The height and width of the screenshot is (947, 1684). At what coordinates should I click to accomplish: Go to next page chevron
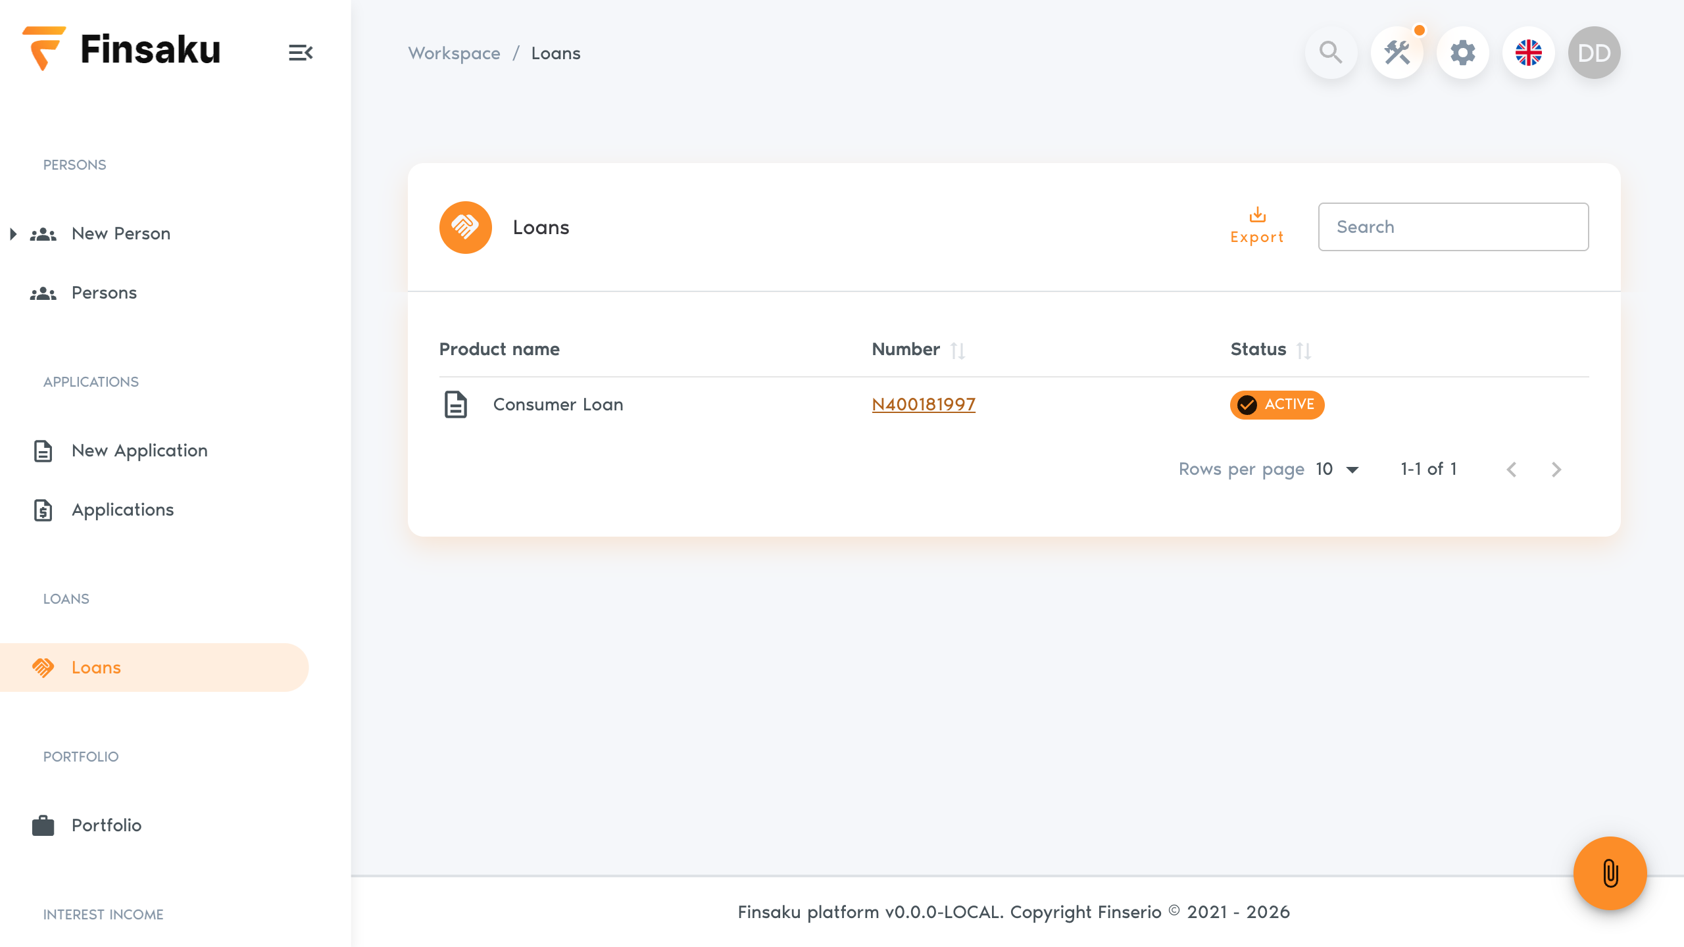pyautogui.click(x=1556, y=470)
